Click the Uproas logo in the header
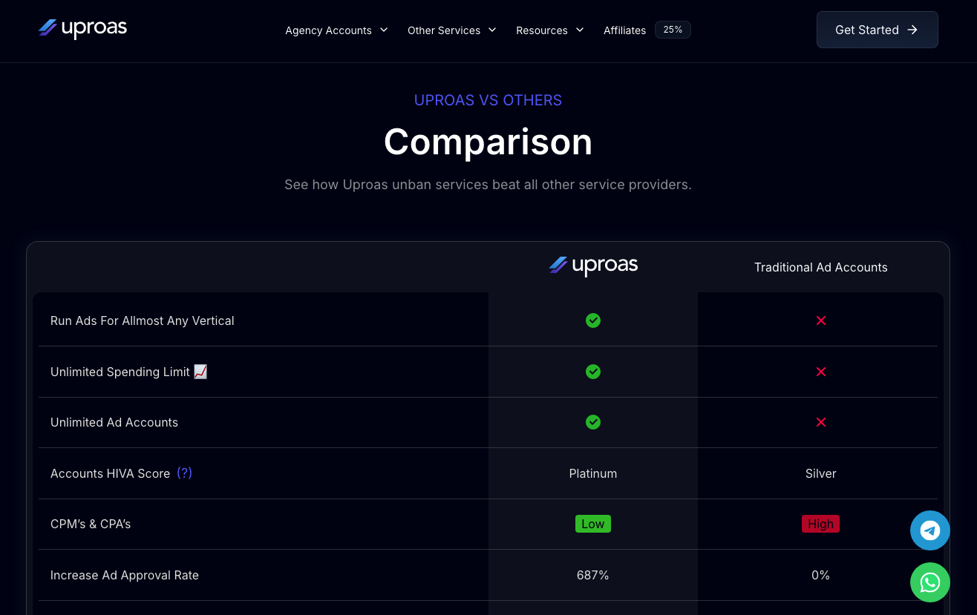 [82, 29]
